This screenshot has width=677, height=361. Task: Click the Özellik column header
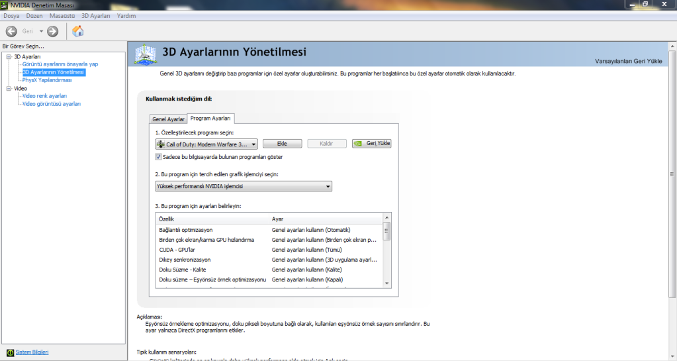click(x=212, y=219)
